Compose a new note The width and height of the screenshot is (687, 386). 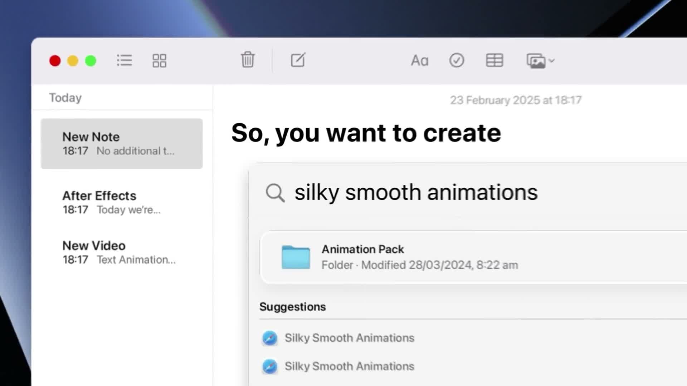pyautogui.click(x=298, y=60)
